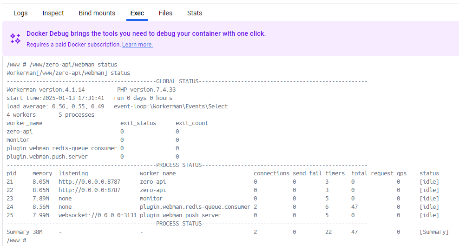The width and height of the screenshot is (459, 246).
Task: Click memory value 8.56M
Action: click(41, 207)
